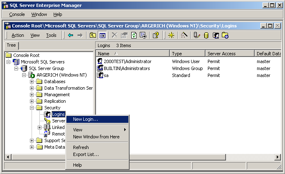Expand the Support Services folder
The image size is (285, 174).
coord(32,140)
